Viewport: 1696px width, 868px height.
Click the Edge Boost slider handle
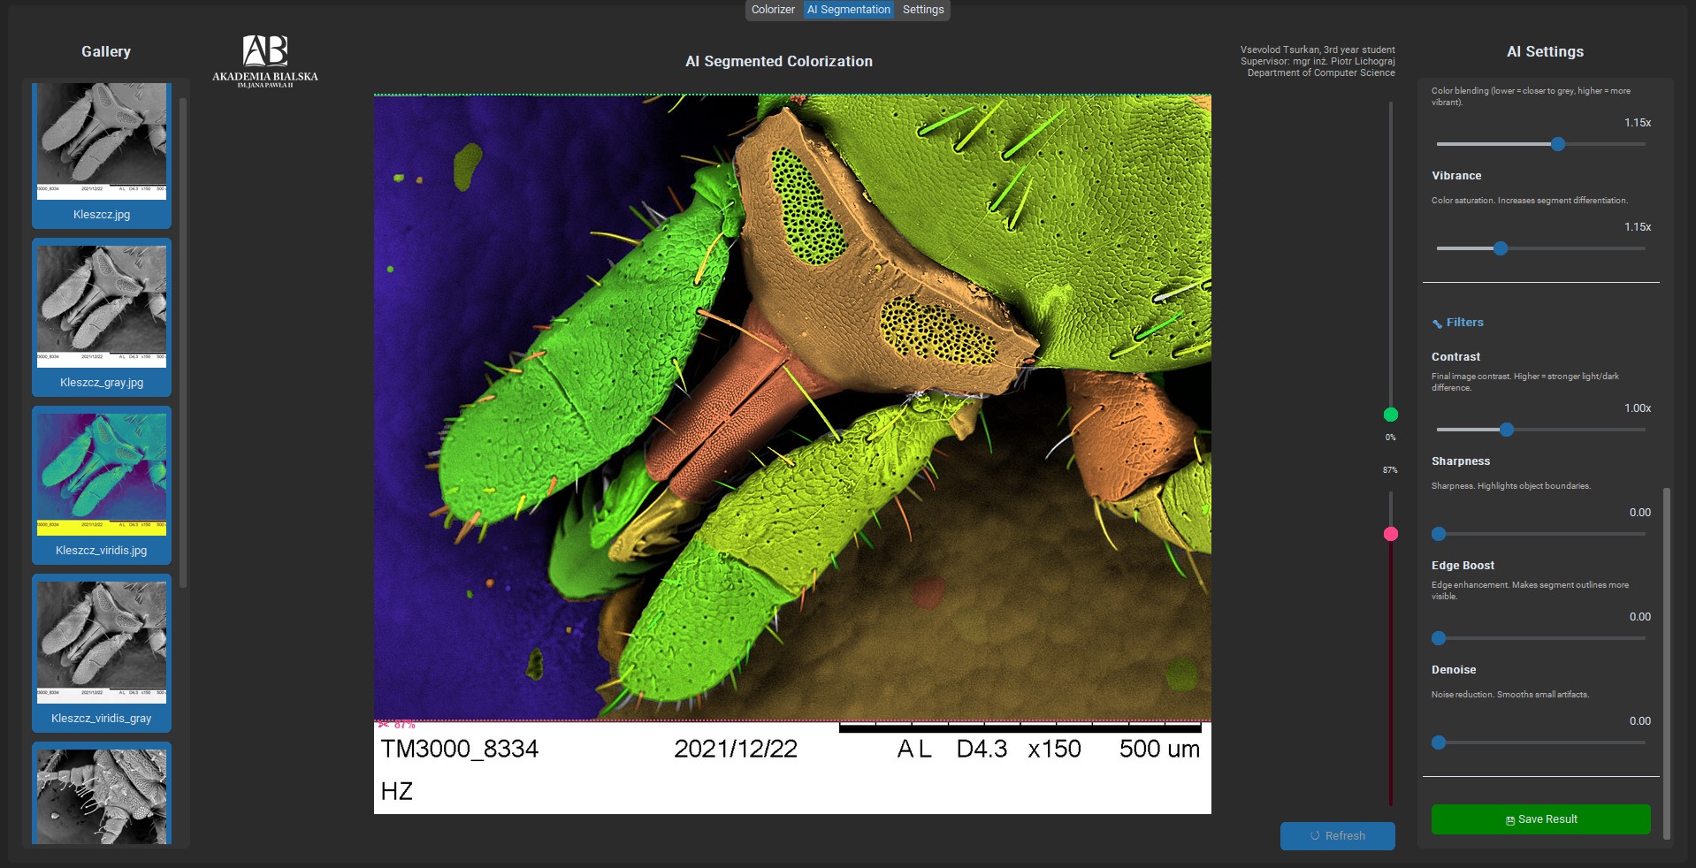coord(1439,638)
